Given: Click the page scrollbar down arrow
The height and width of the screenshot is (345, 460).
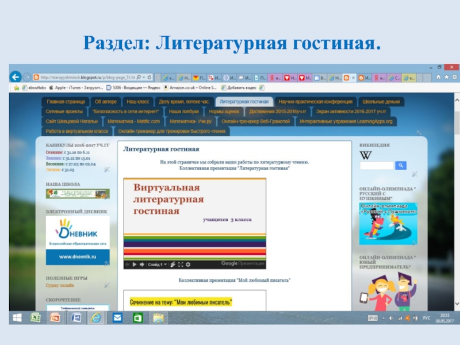Looking at the screenshot, I should pyautogui.click(x=457, y=304).
